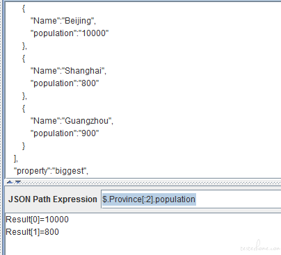Expand the upper pane with the down arrow
This screenshot has height=255, width=281.
coord(18,182)
